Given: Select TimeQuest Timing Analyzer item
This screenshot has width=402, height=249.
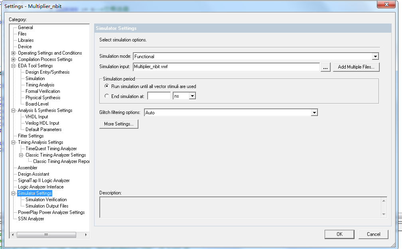Looking at the screenshot, I should pos(51,149).
